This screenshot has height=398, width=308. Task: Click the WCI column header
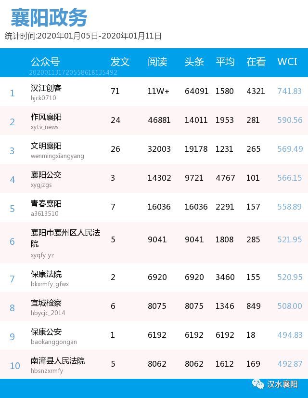[287, 62]
